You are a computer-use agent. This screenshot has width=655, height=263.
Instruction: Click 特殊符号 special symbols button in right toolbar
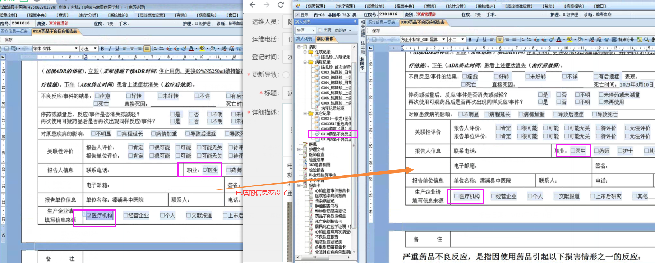(626, 40)
